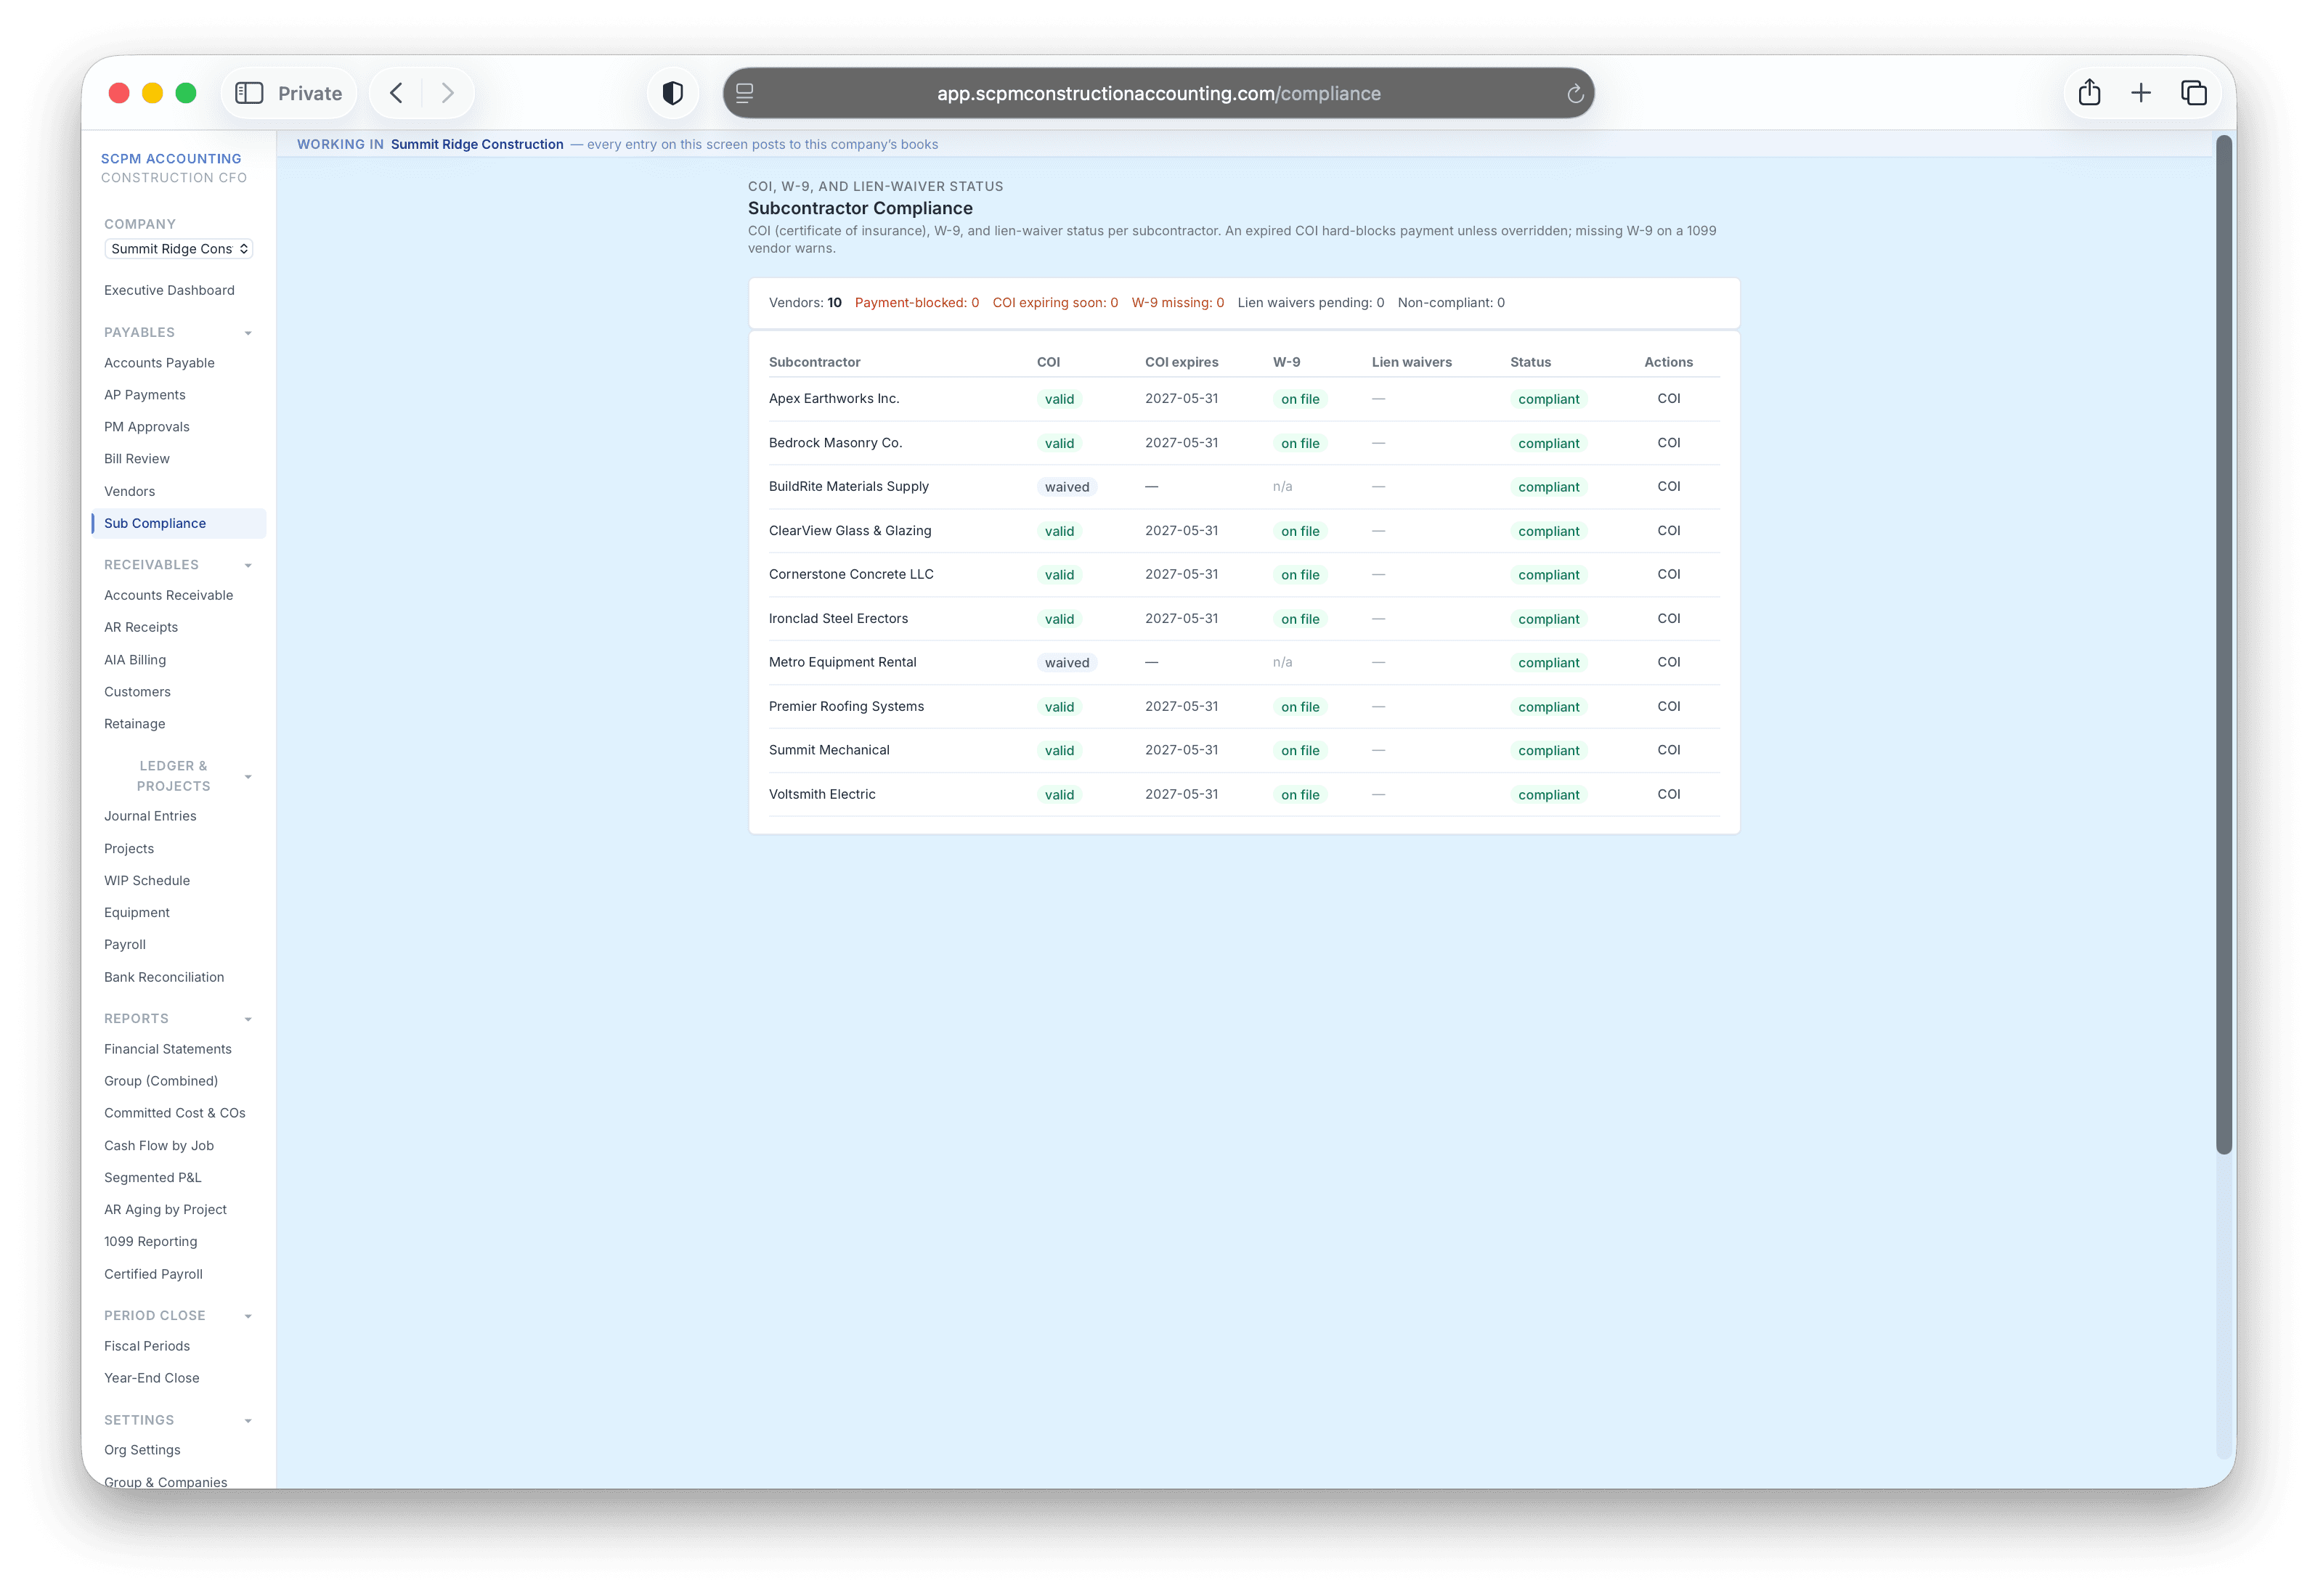Open the Share icon
2318x1596 pixels.
tap(2089, 93)
